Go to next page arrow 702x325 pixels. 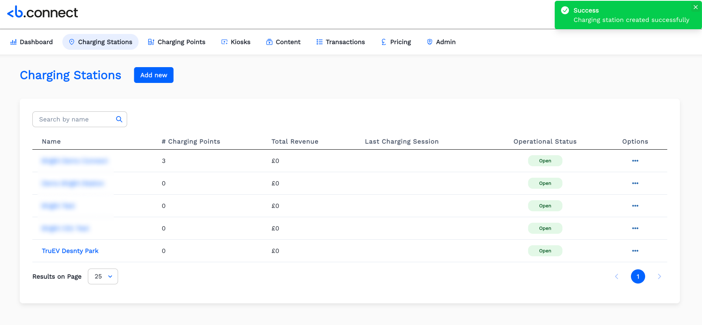click(659, 276)
